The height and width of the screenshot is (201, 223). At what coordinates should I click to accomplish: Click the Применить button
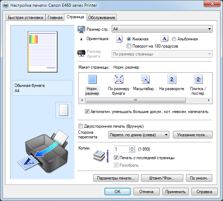click(175, 192)
